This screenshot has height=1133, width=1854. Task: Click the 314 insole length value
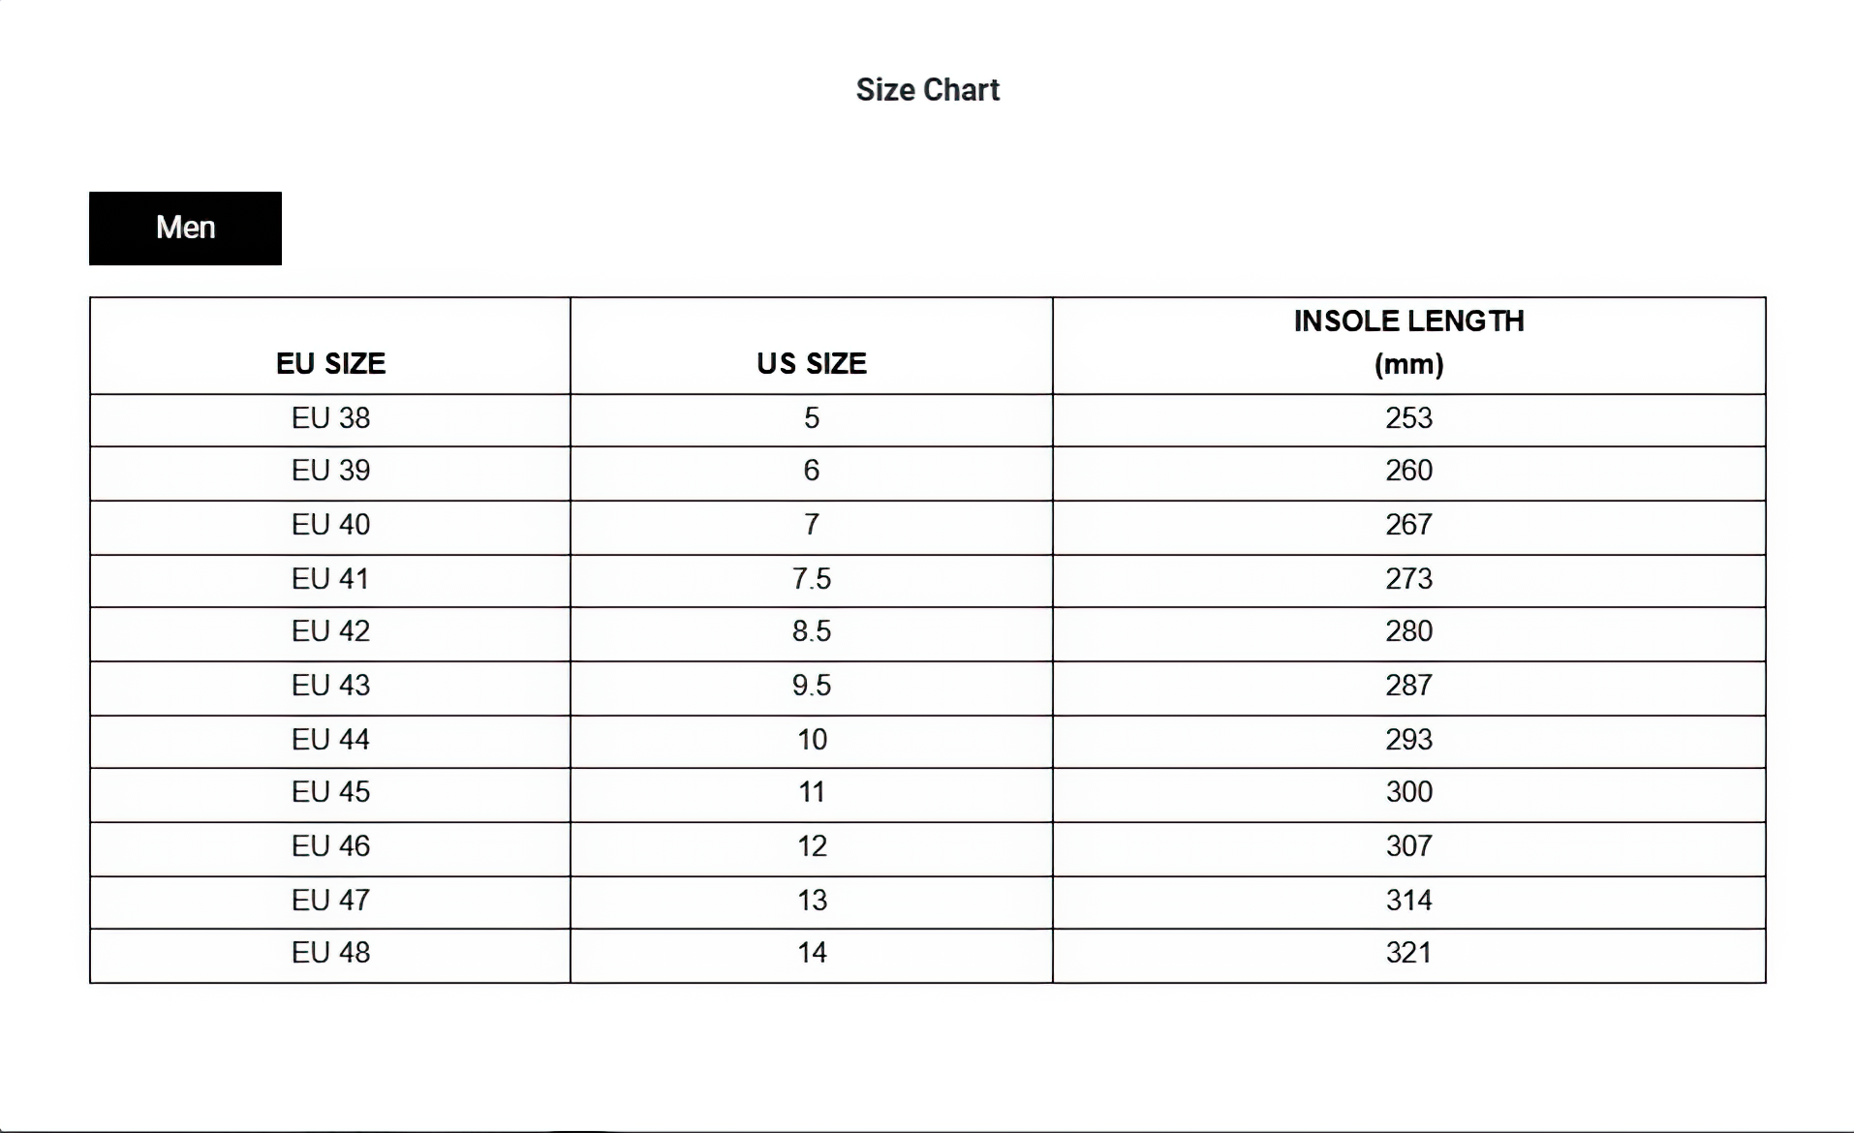click(x=1408, y=901)
